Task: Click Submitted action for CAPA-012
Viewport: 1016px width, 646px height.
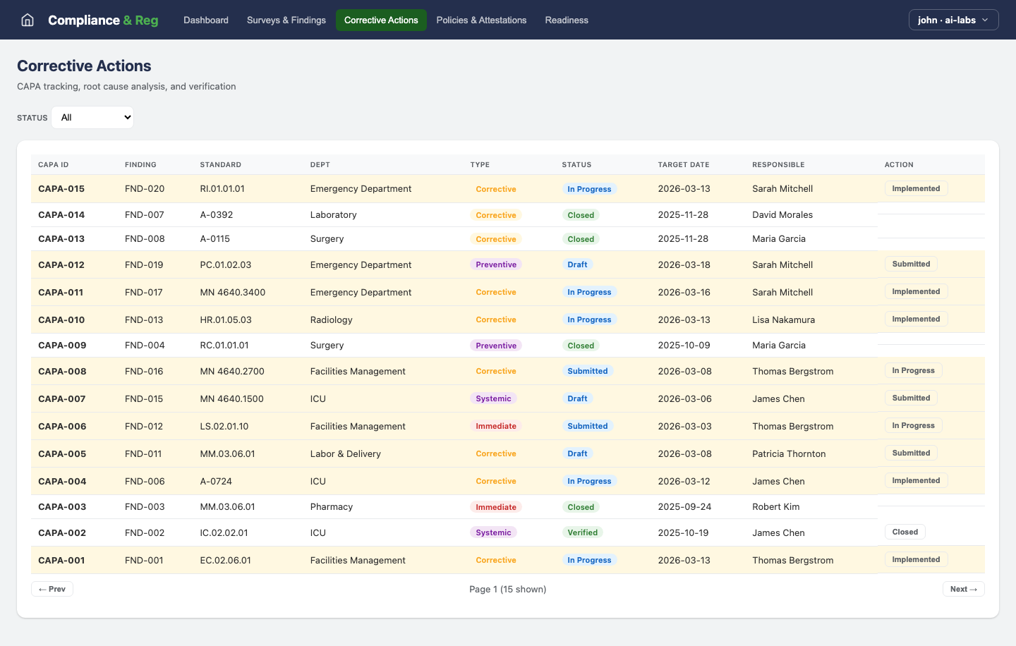Action: pos(911,263)
